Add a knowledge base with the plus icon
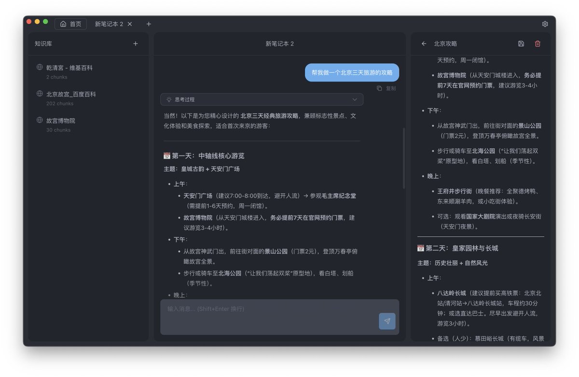The image size is (579, 377). tap(136, 43)
